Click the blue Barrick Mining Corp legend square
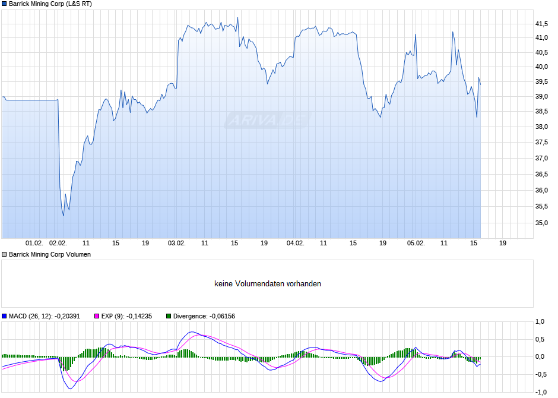Screen dimensions: 558x398 coord(4,4)
